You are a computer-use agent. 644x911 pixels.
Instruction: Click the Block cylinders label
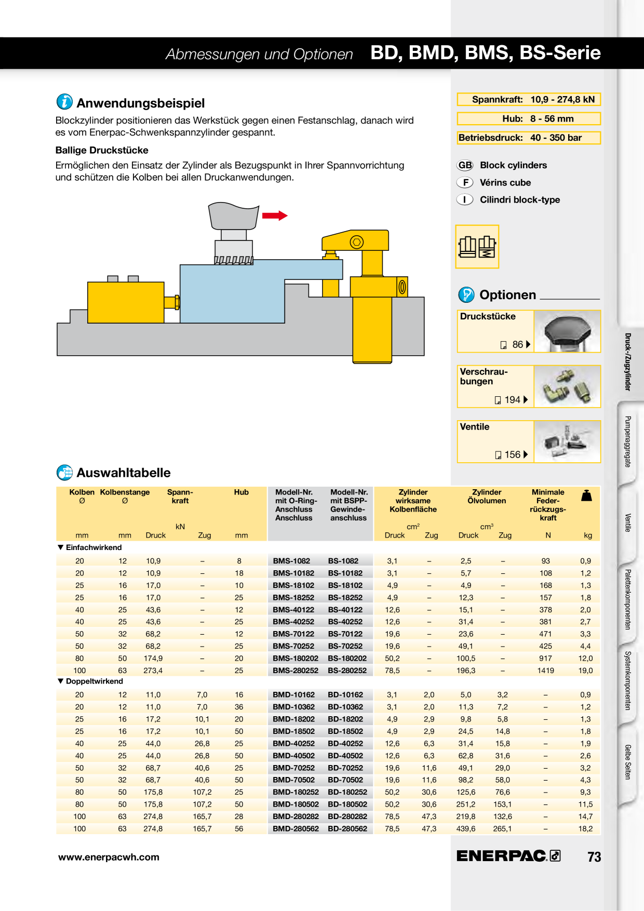(x=513, y=165)
